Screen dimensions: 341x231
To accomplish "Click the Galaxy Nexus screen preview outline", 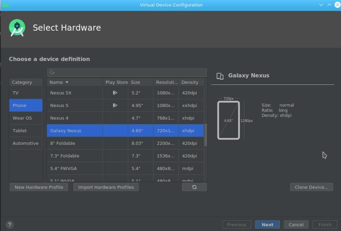I will click(228, 120).
